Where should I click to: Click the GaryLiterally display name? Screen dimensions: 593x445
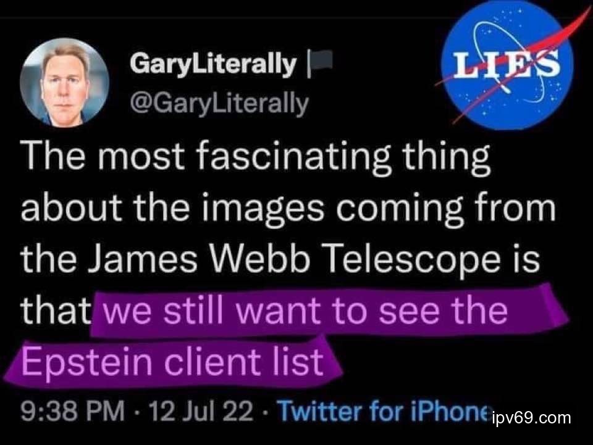pos(213,64)
